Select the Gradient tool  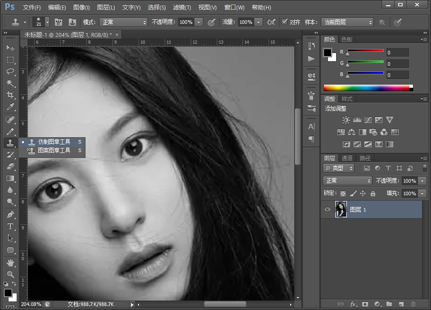click(x=10, y=178)
